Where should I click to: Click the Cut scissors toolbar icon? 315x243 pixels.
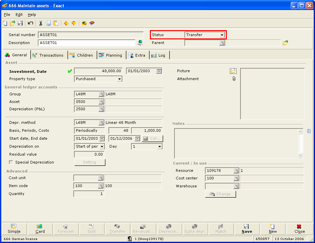(x=40, y=23)
